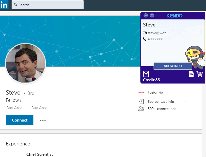Open the Kendo mail icon above Credit

point(146,74)
